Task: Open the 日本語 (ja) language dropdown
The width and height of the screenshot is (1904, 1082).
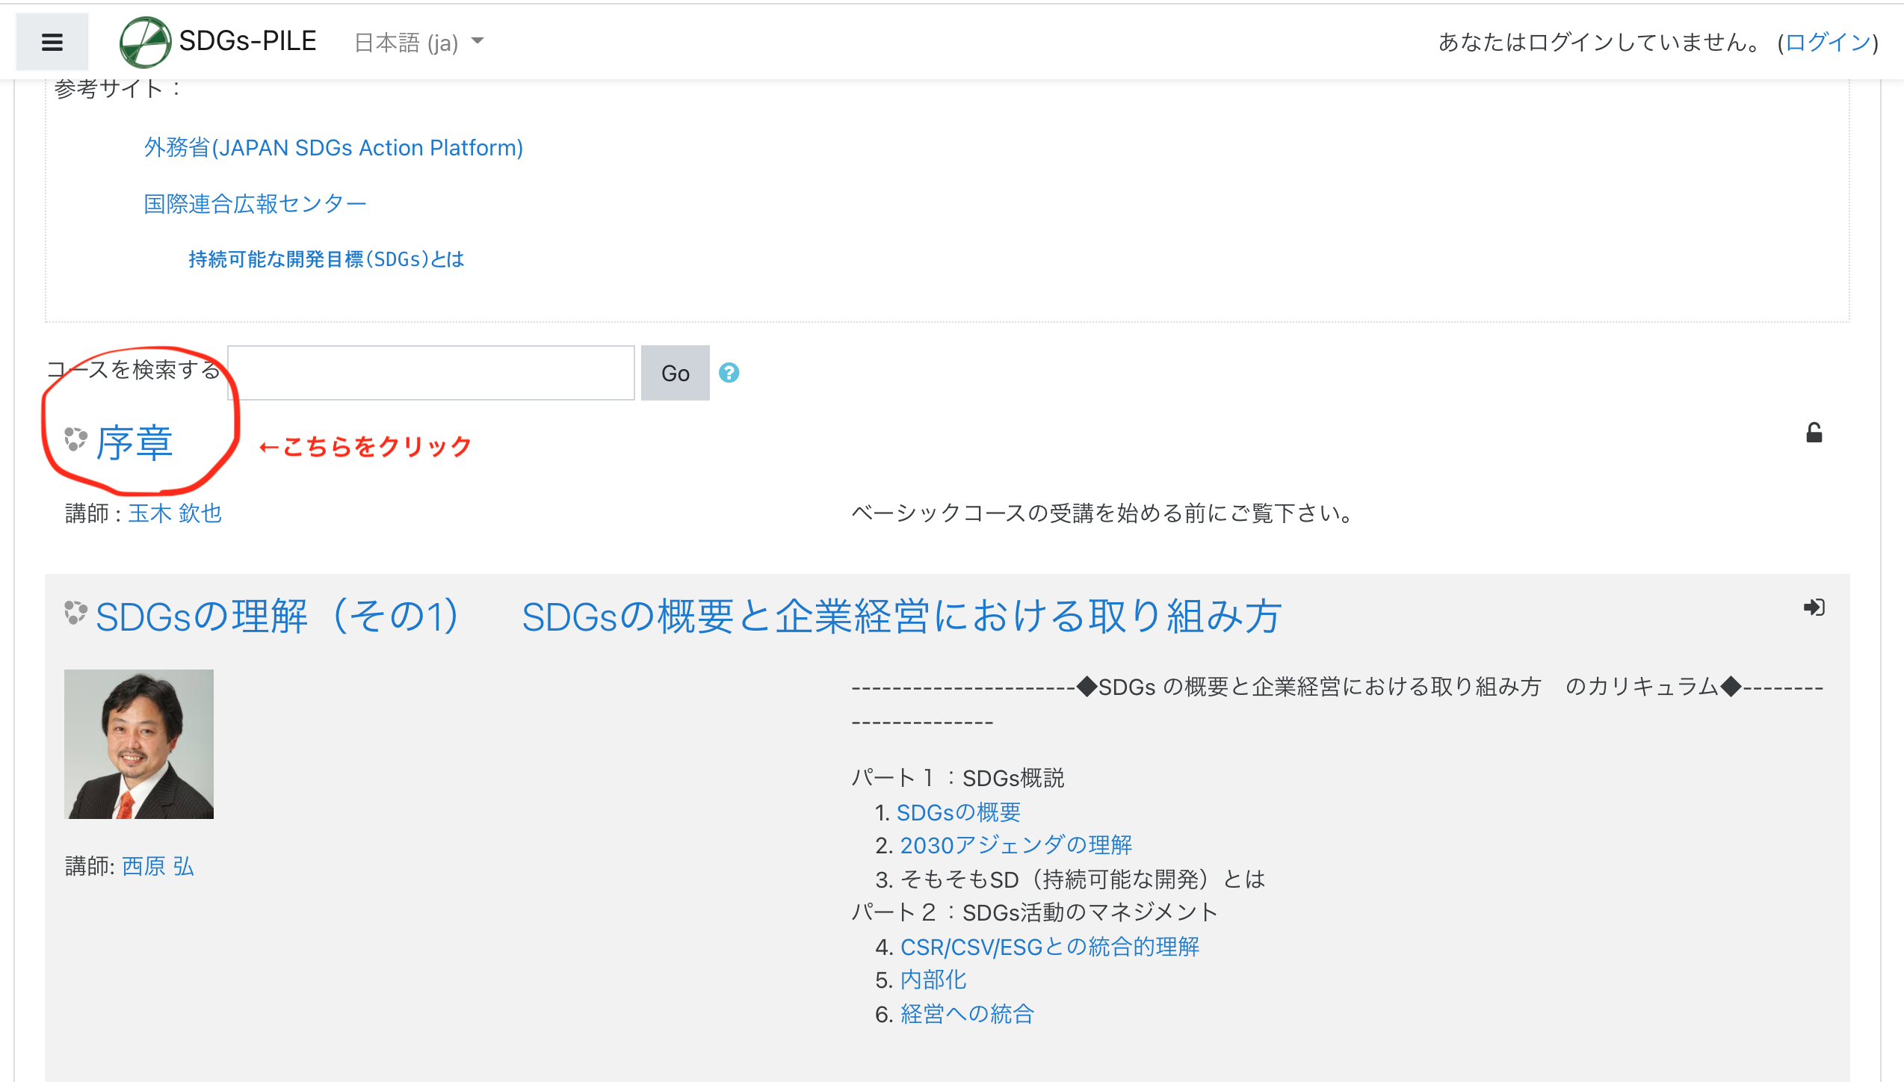Action: tap(418, 43)
